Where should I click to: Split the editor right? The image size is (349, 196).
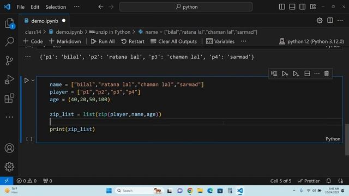coord(330,21)
